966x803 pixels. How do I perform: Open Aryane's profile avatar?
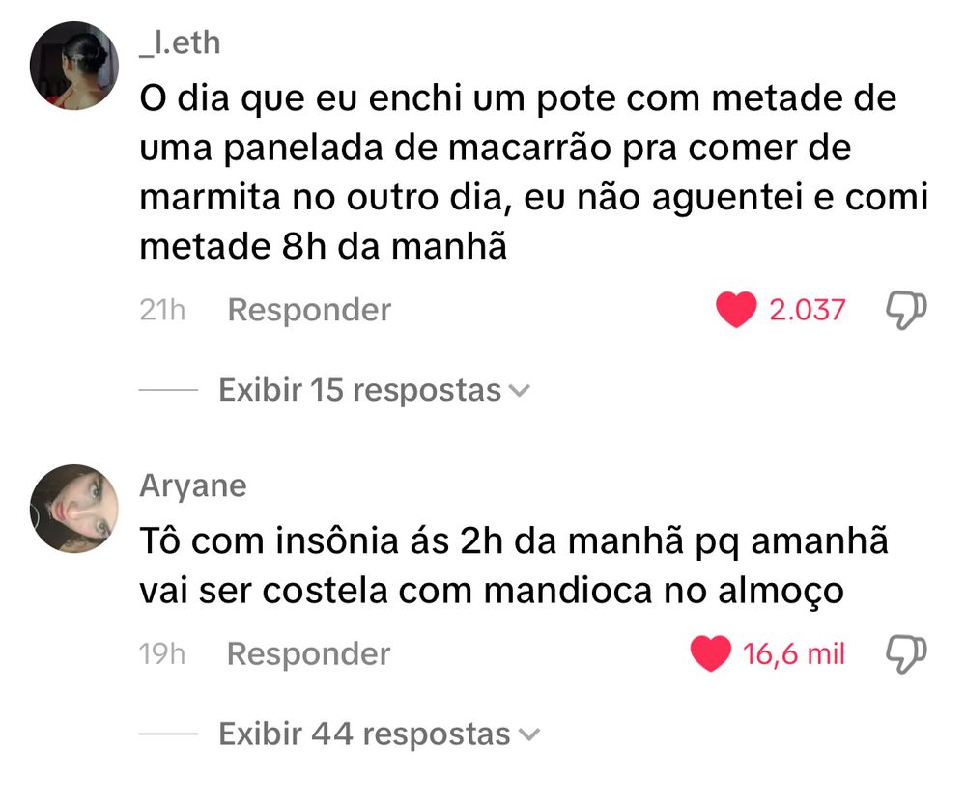pyautogui.click(x=74, y=509)
